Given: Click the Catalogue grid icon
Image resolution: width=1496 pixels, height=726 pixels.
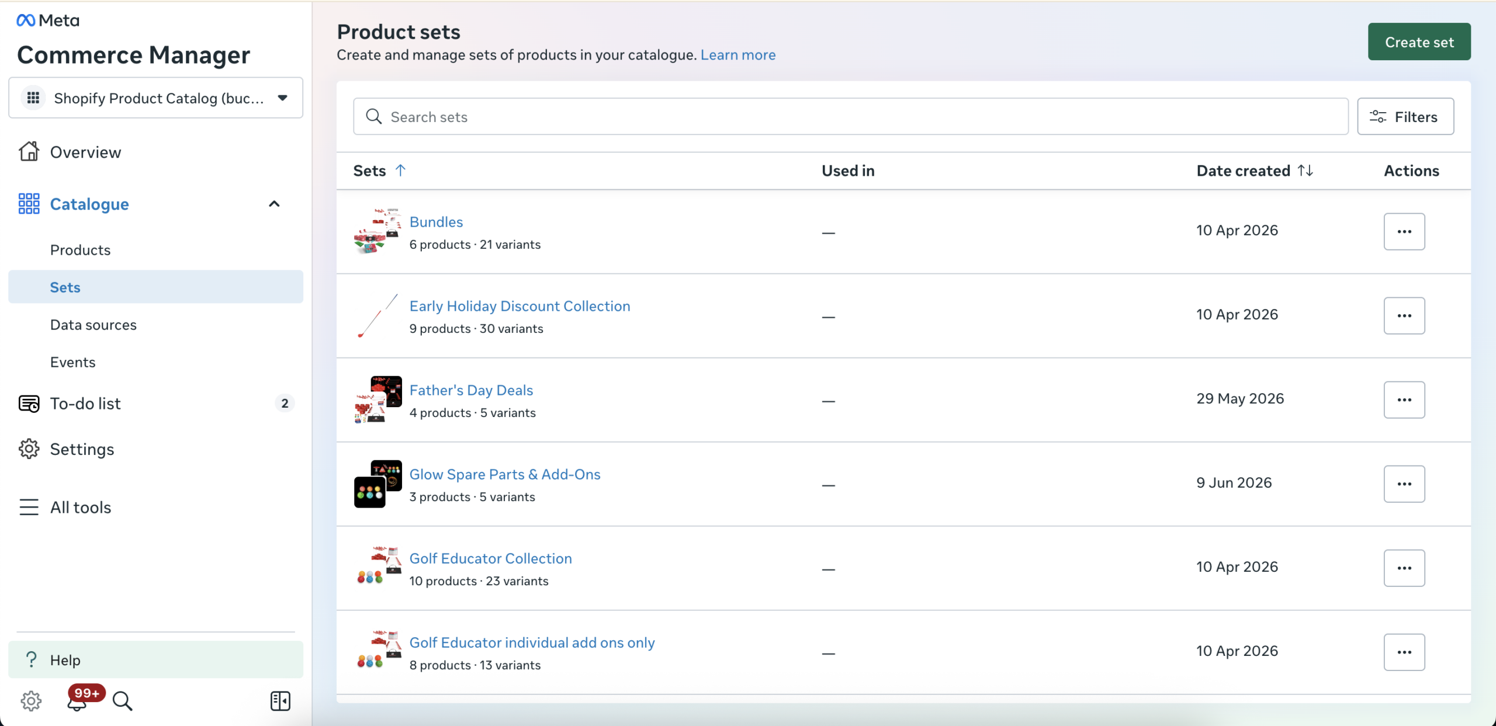Looking at the screenshot, I should pyautogui.click(x=29, y=204).
